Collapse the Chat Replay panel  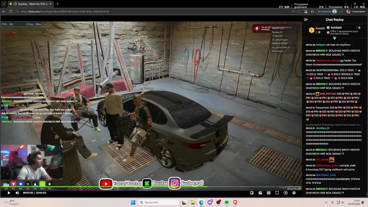point(306,20)
